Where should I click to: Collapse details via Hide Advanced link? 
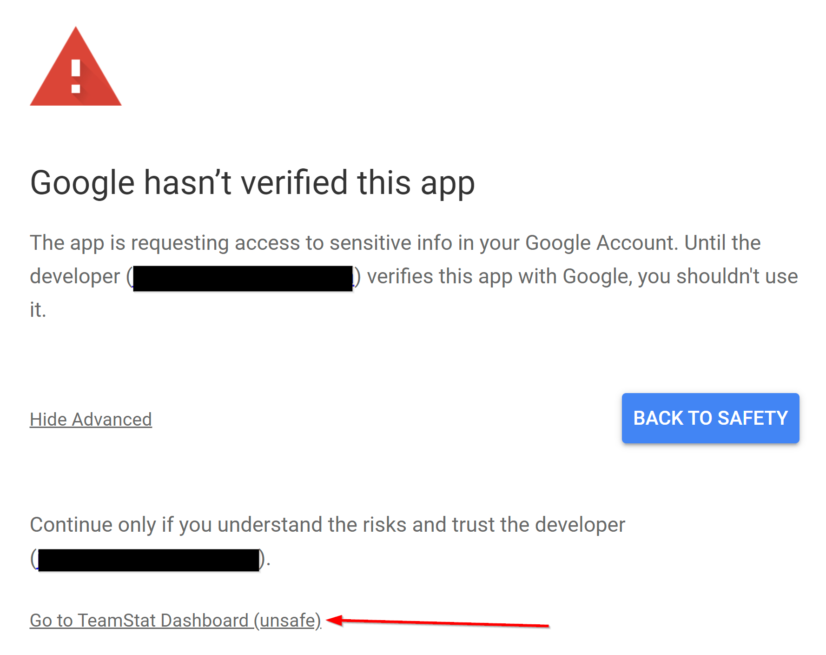pos(91,419)
